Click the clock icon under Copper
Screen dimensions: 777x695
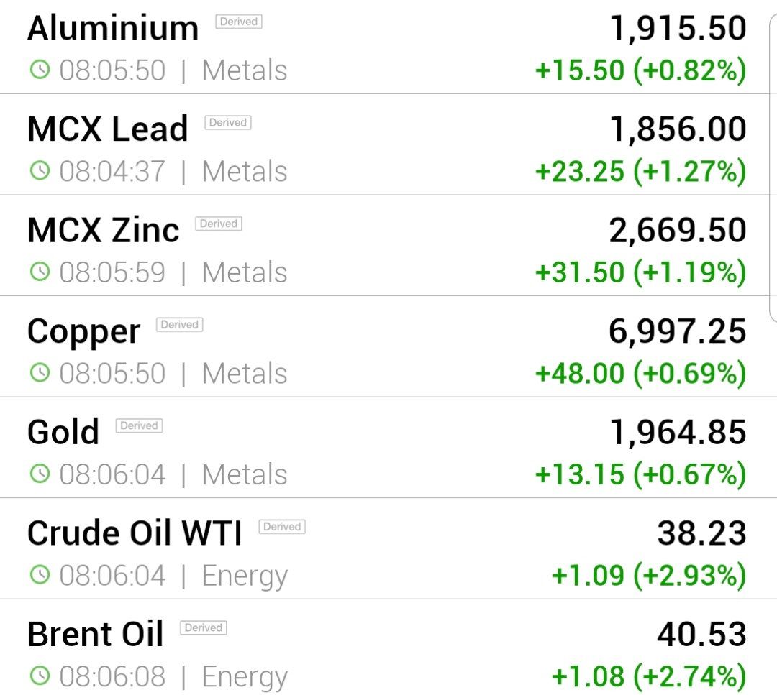(x=40, y=372)
